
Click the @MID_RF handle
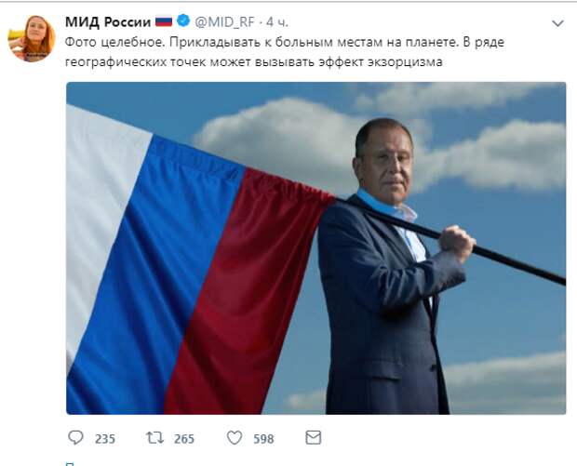pyautogui.click(x=224, y=22)
